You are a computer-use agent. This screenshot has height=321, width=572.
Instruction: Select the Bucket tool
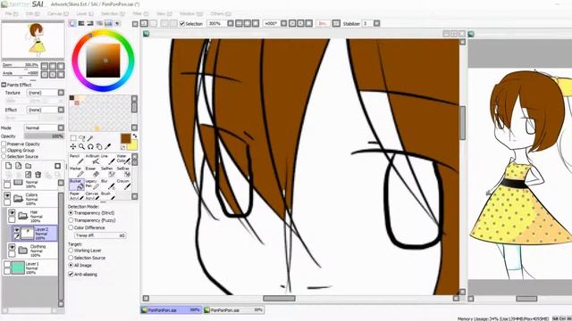(x=77, y=185)
